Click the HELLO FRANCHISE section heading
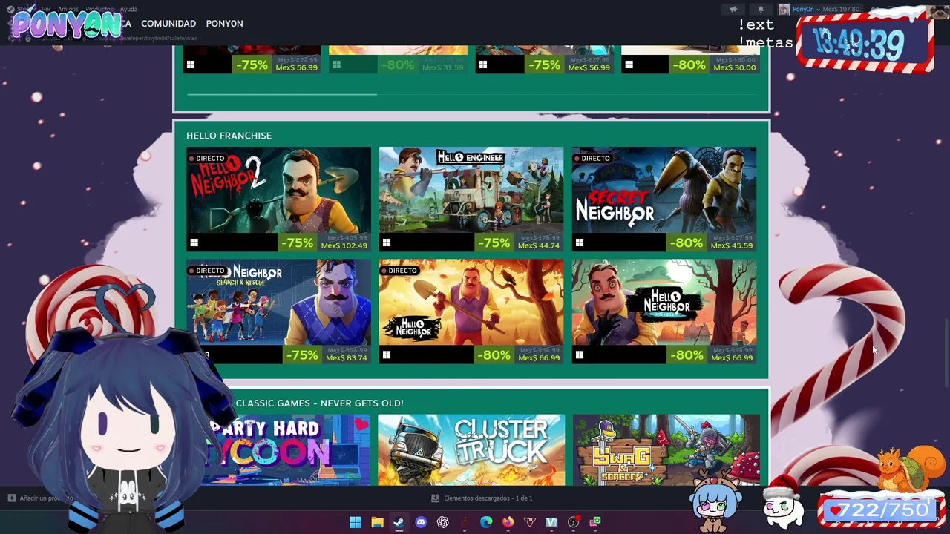Screen dimensions: 950x534 point(229,136)
